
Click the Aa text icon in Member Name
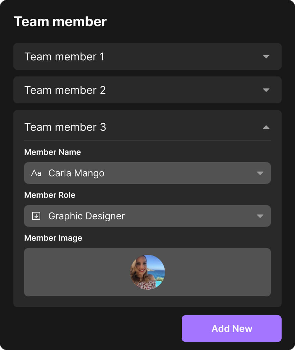36,173
